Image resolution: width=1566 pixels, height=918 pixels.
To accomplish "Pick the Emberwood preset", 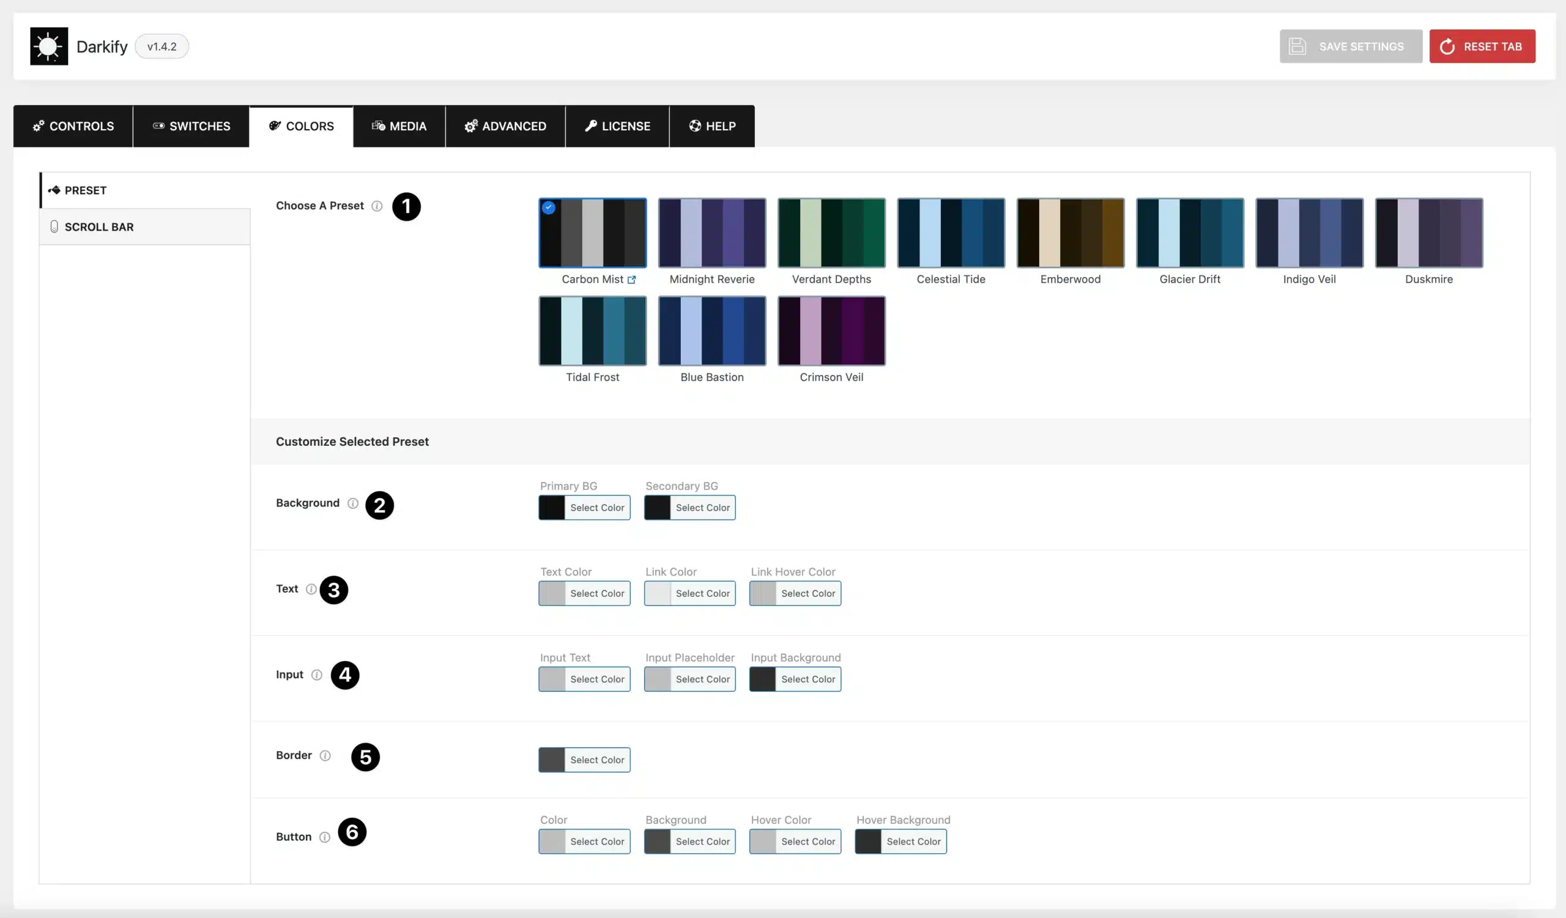I will (x=1071, y=233).
